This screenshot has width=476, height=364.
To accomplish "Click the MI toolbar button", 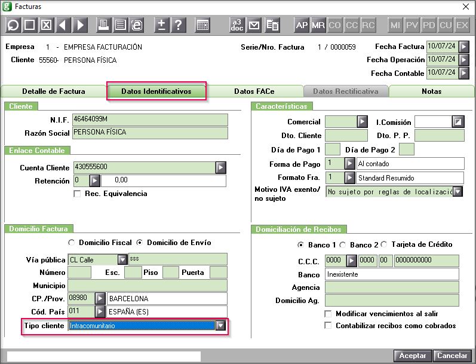I will point(395,25).
